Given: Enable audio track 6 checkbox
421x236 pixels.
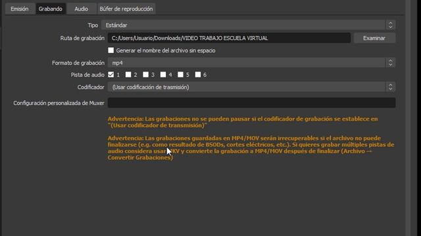Looking at the screenshot, I should 198,75.
